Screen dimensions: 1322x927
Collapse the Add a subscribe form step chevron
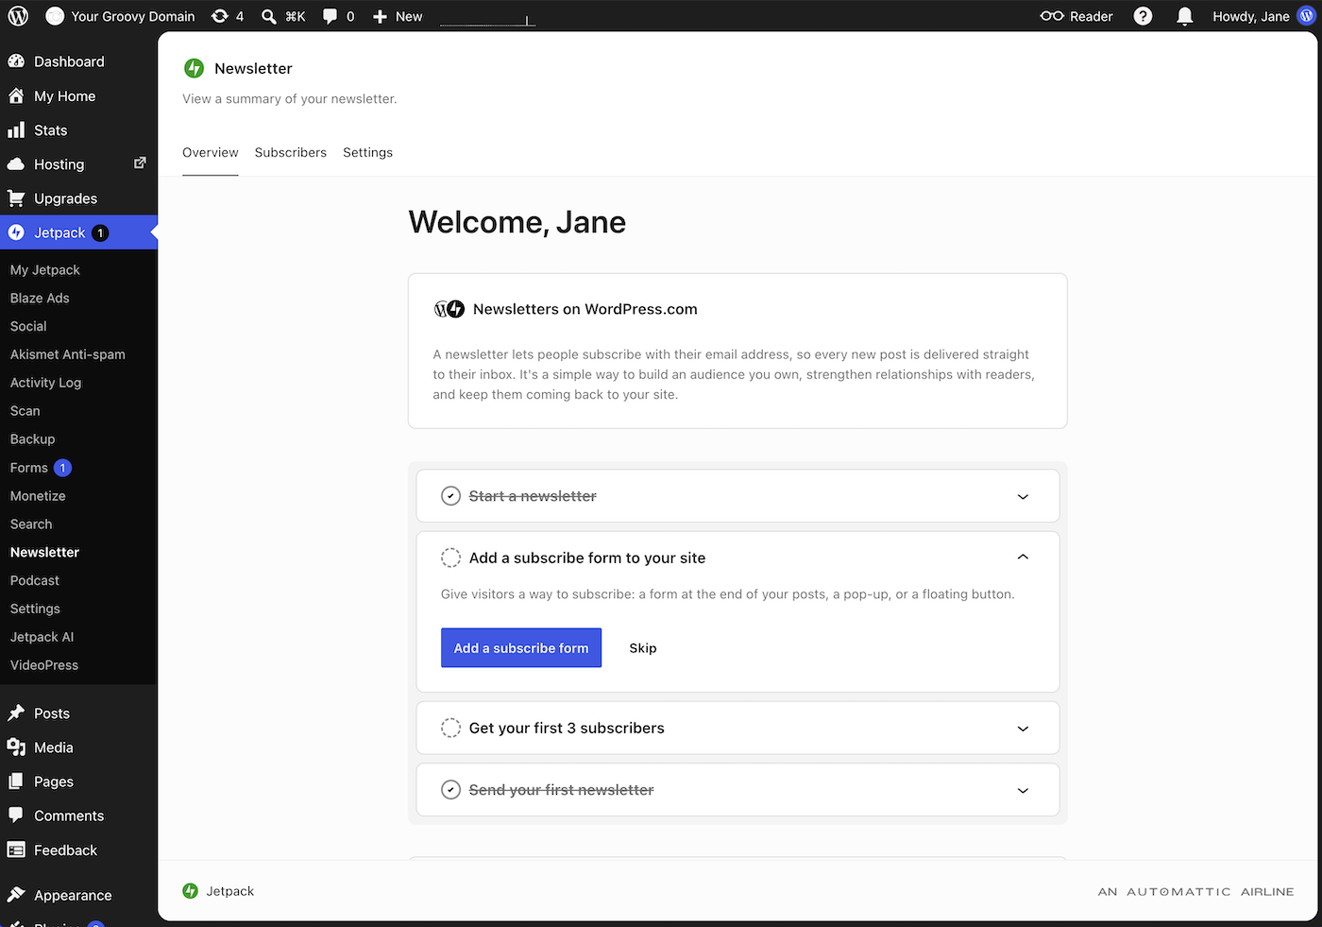coord(1023,558)
